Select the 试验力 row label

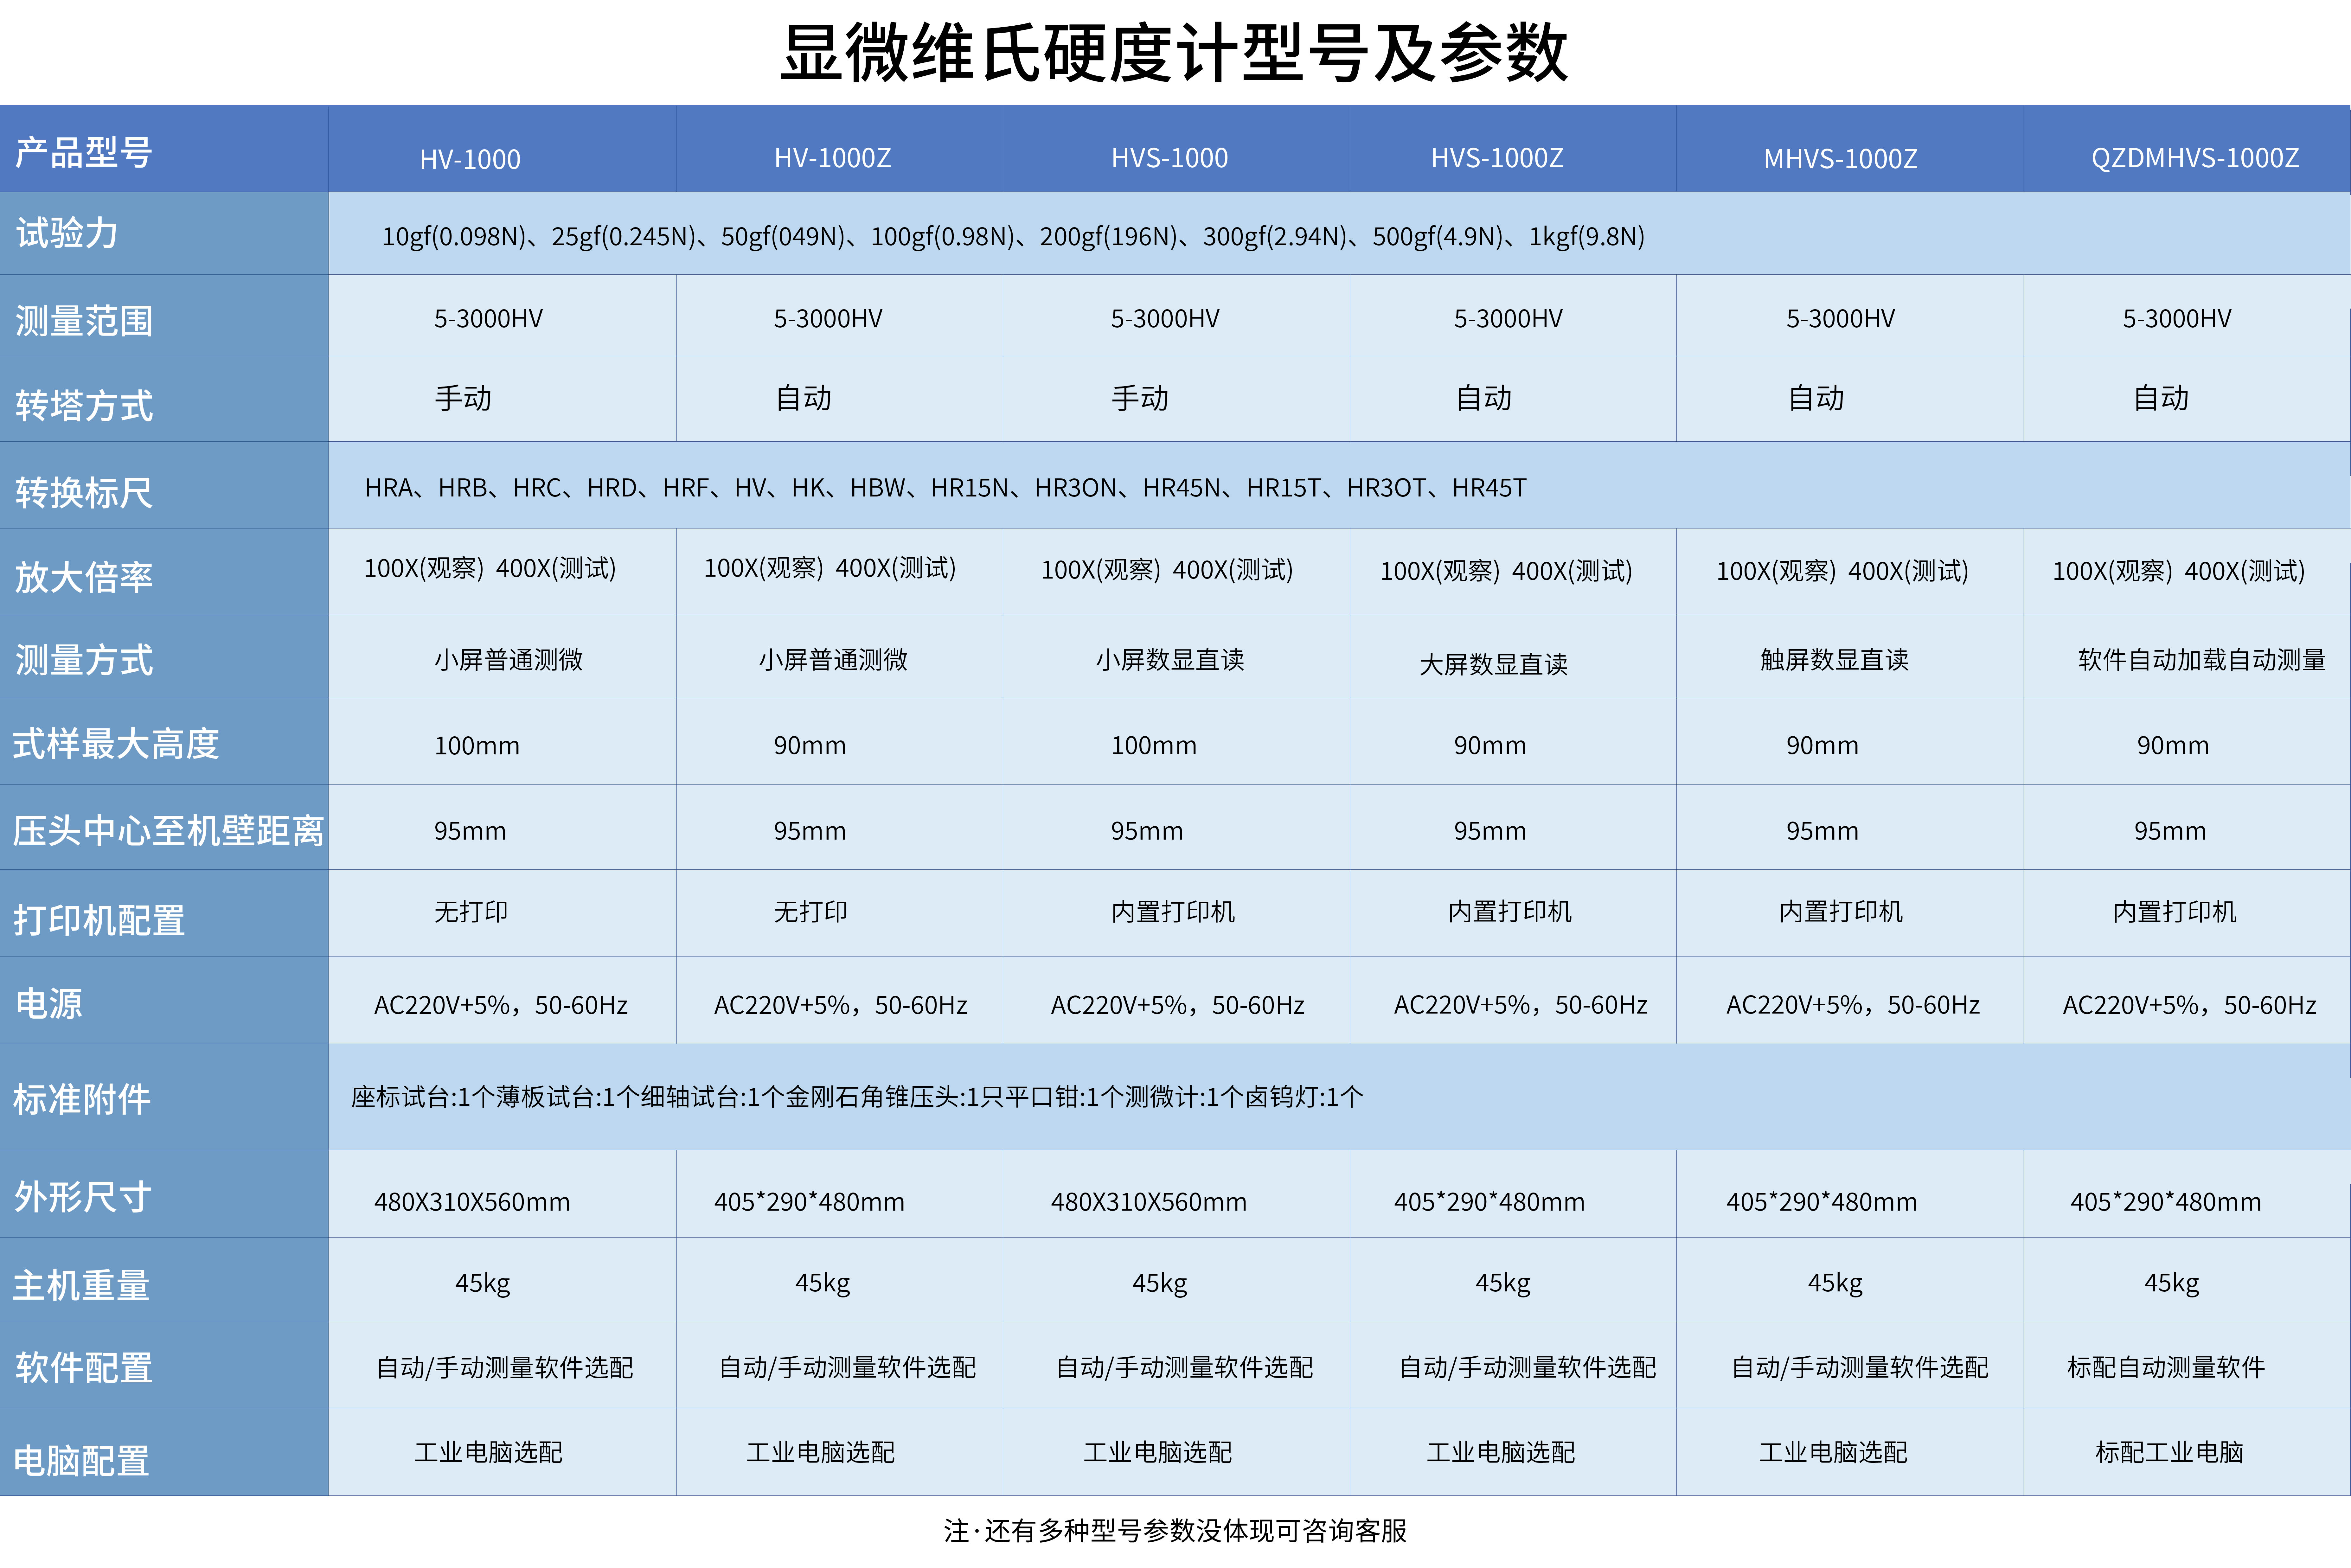tap(67, 233)
